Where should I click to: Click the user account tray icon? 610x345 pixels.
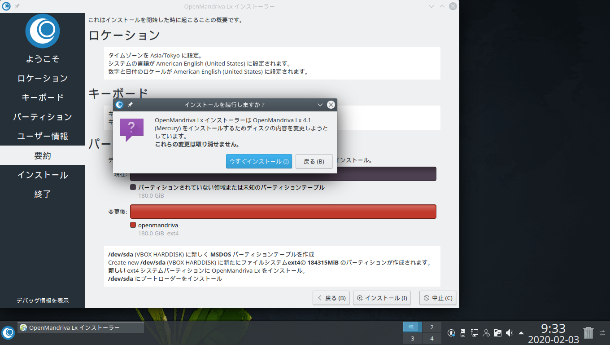click(x=486, y=333)
